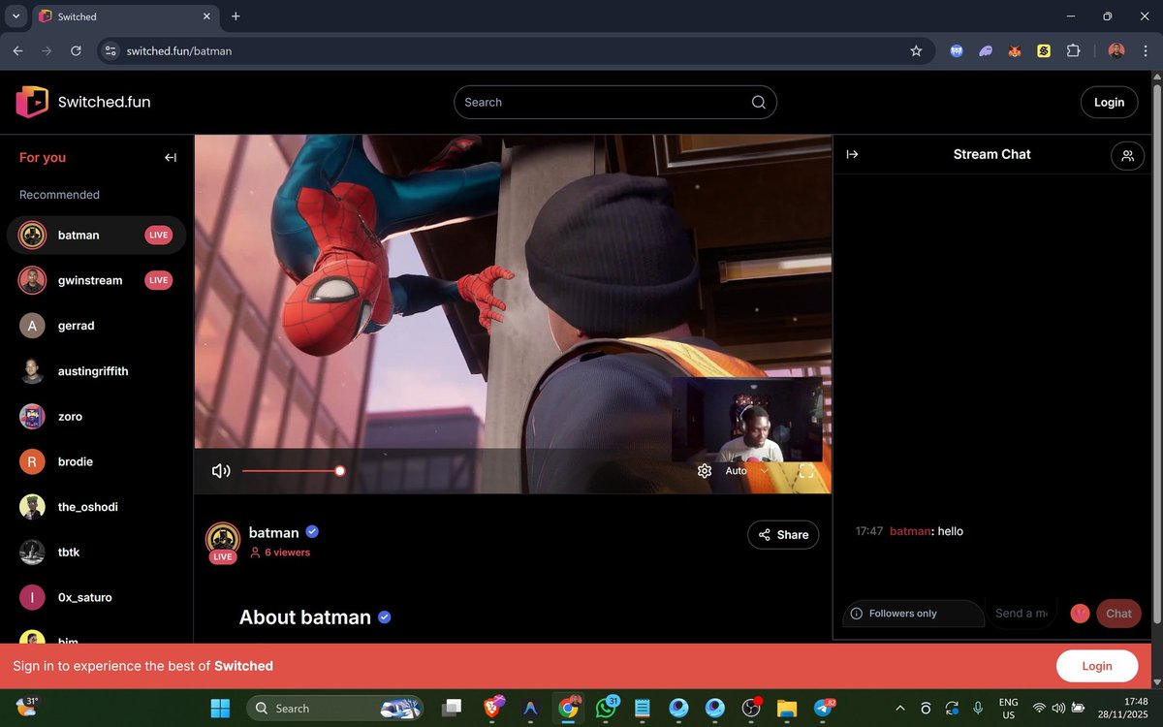Open the Auto quality dropdown
The image size is (1163, 727).
pyautogui.click(x=746, y=471)
